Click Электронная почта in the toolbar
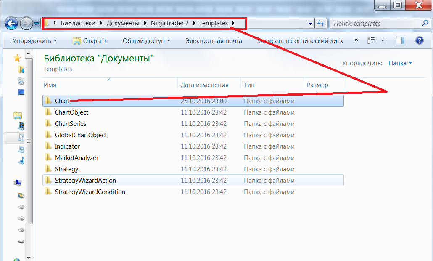 pyautogui.click(x=214, y=41)
